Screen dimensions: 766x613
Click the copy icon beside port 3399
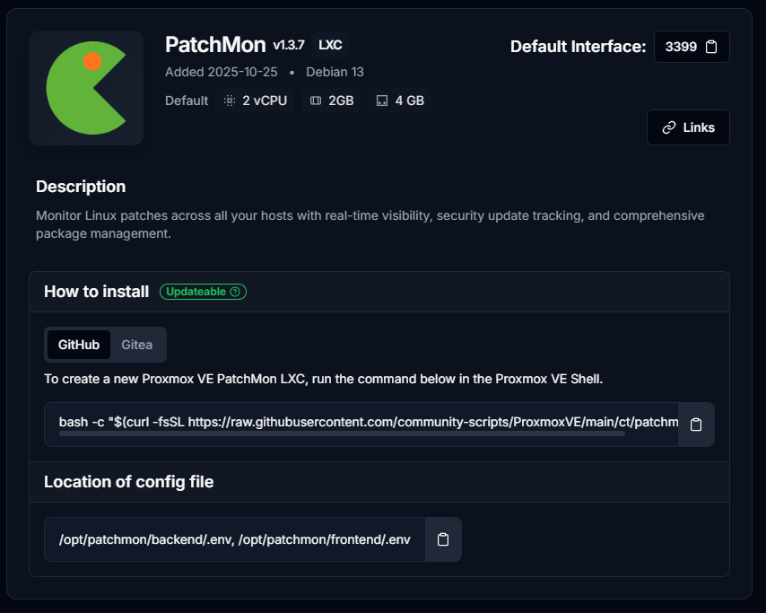[x=711, y=47]
